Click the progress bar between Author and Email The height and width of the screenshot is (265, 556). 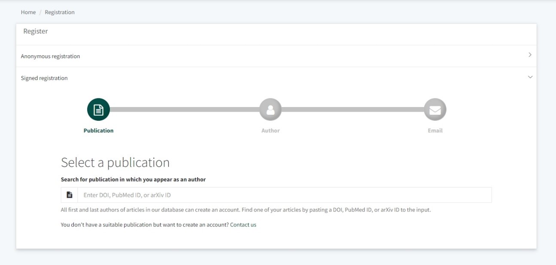tap(352, 110)
